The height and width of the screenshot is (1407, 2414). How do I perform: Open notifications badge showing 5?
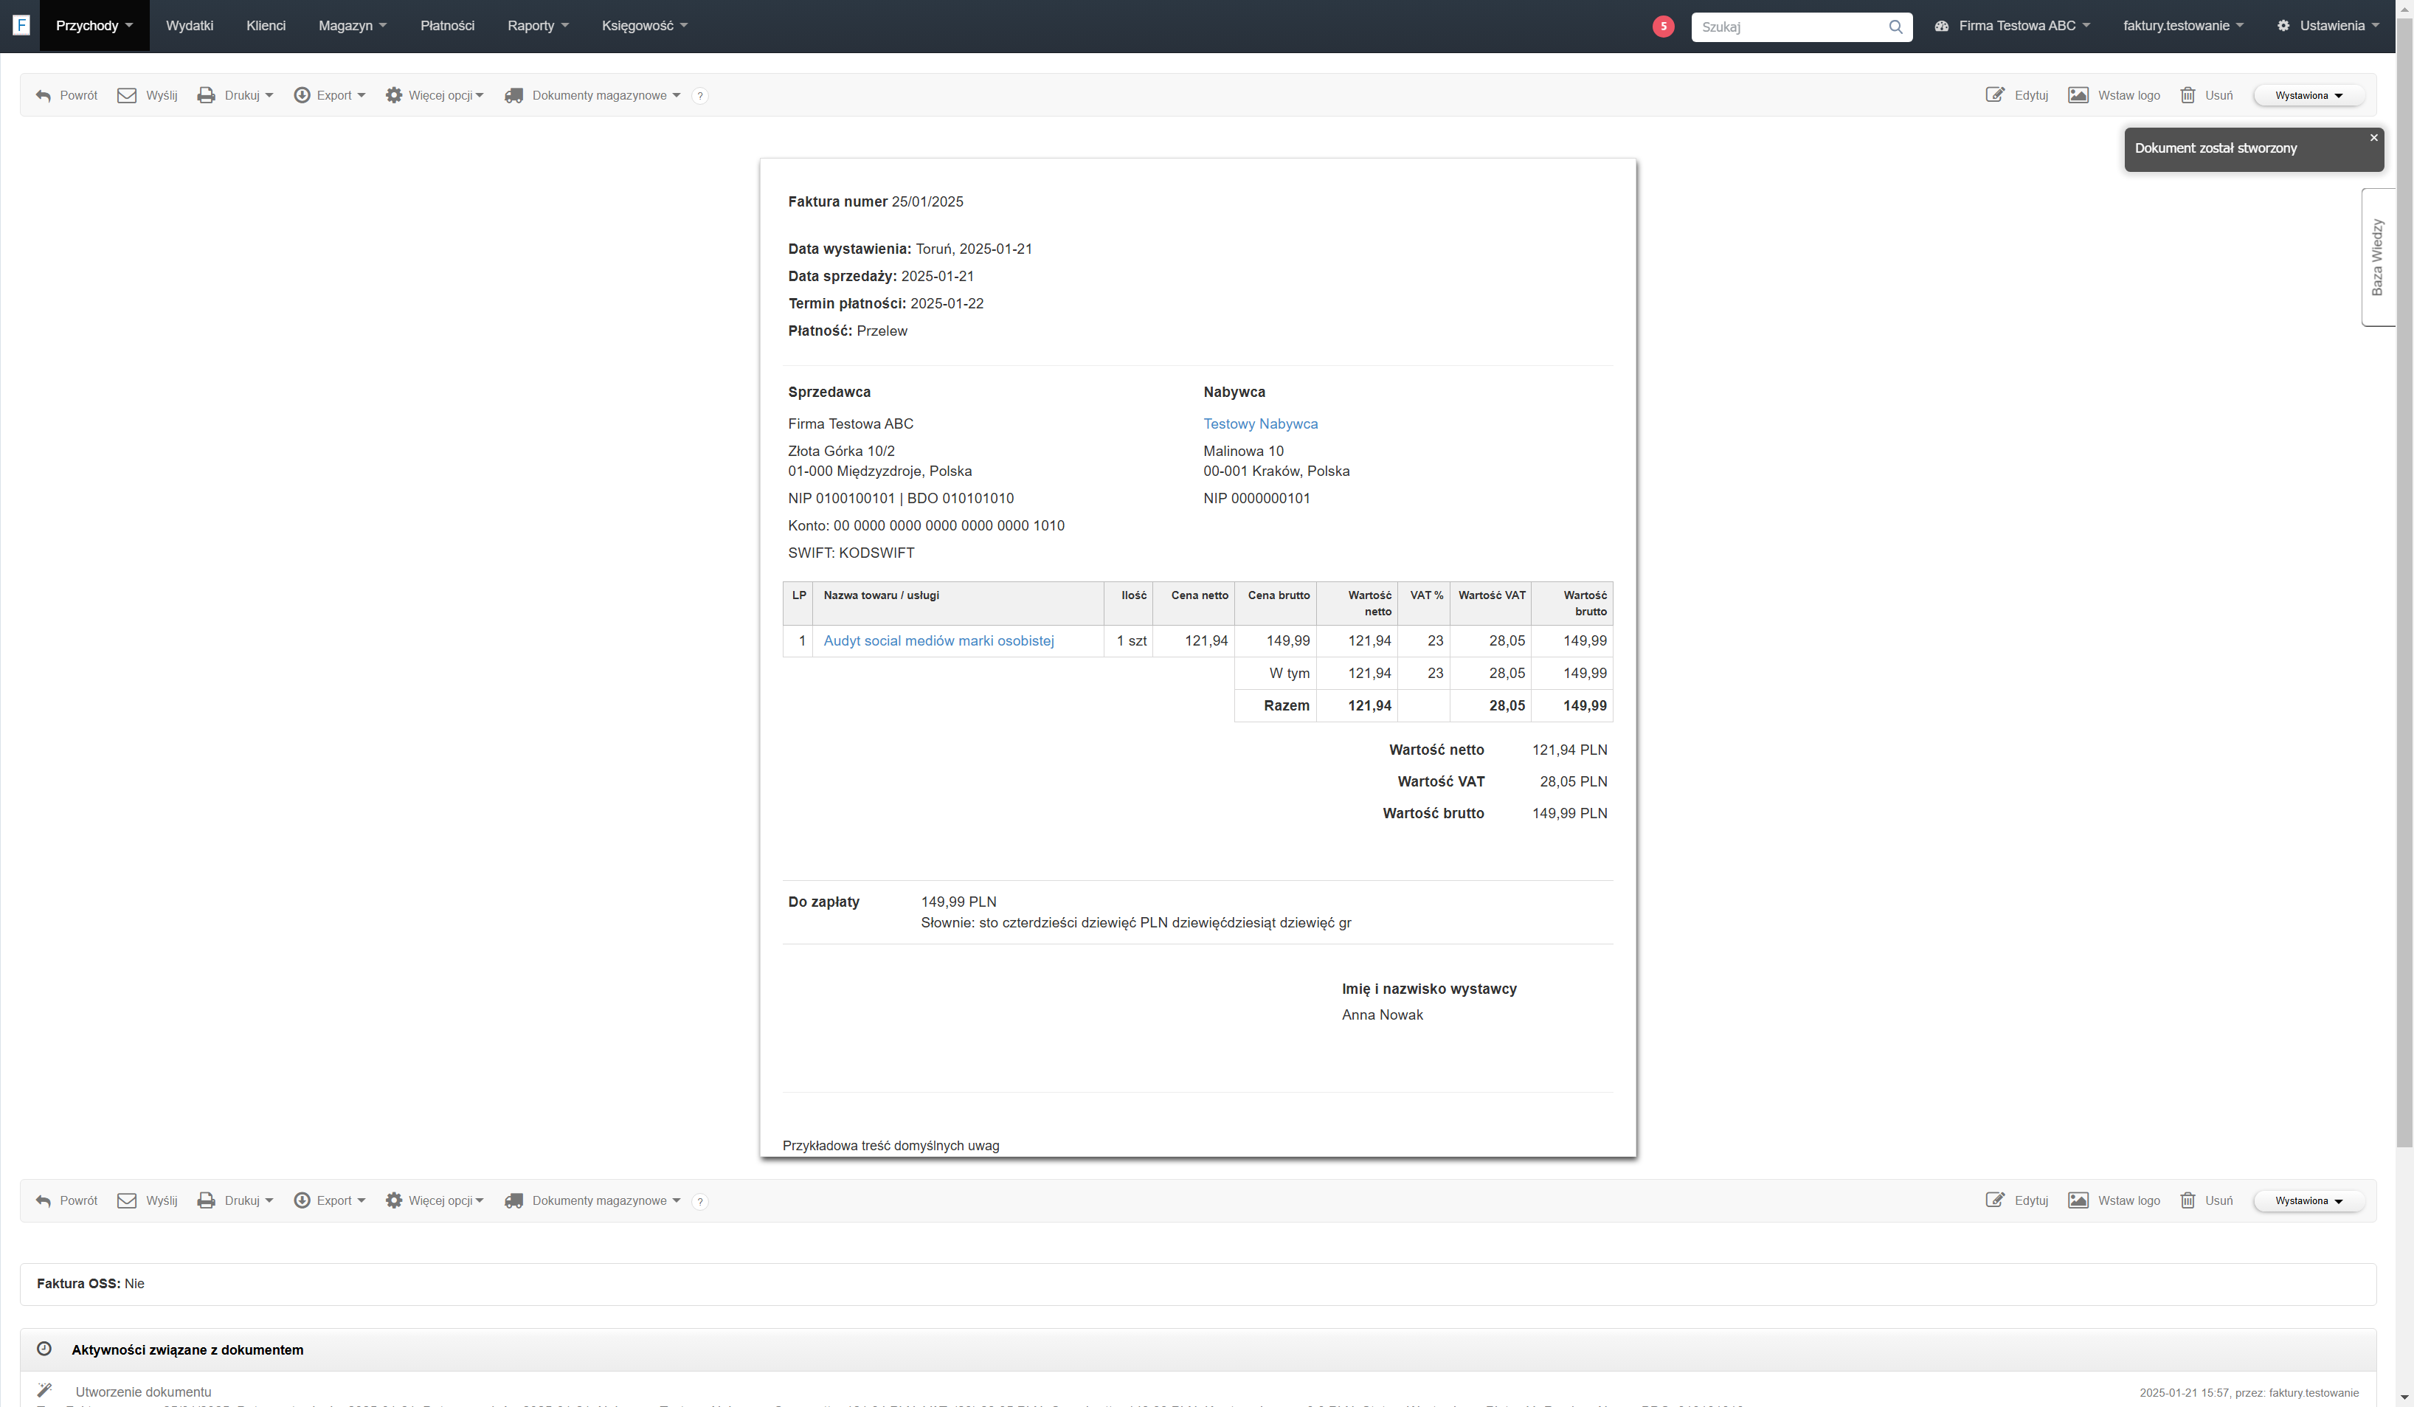(x=1663, y=27)
